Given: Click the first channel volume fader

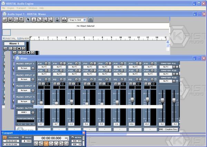Looking at the screenshot, I should (x=41, y=103).
